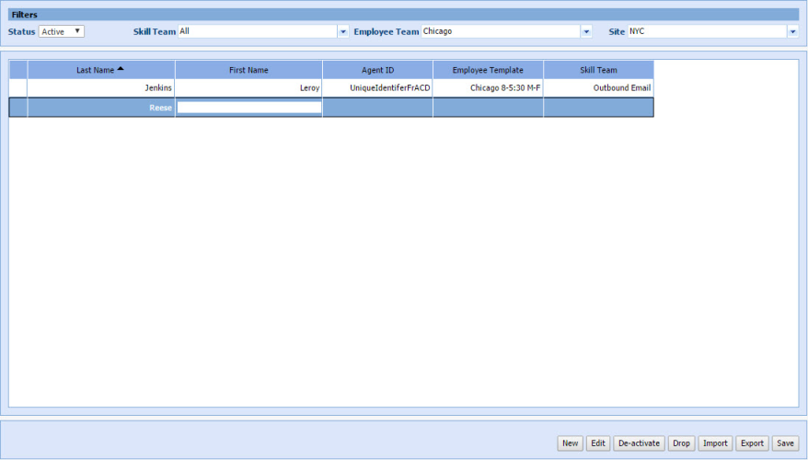The height and width of the screenshot is (460, 808).
Task: Click the Edit button
Action: (598, 443)
